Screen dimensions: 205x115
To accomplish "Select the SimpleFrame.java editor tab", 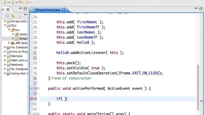I will pyautogui.click(x=48, y=10).
